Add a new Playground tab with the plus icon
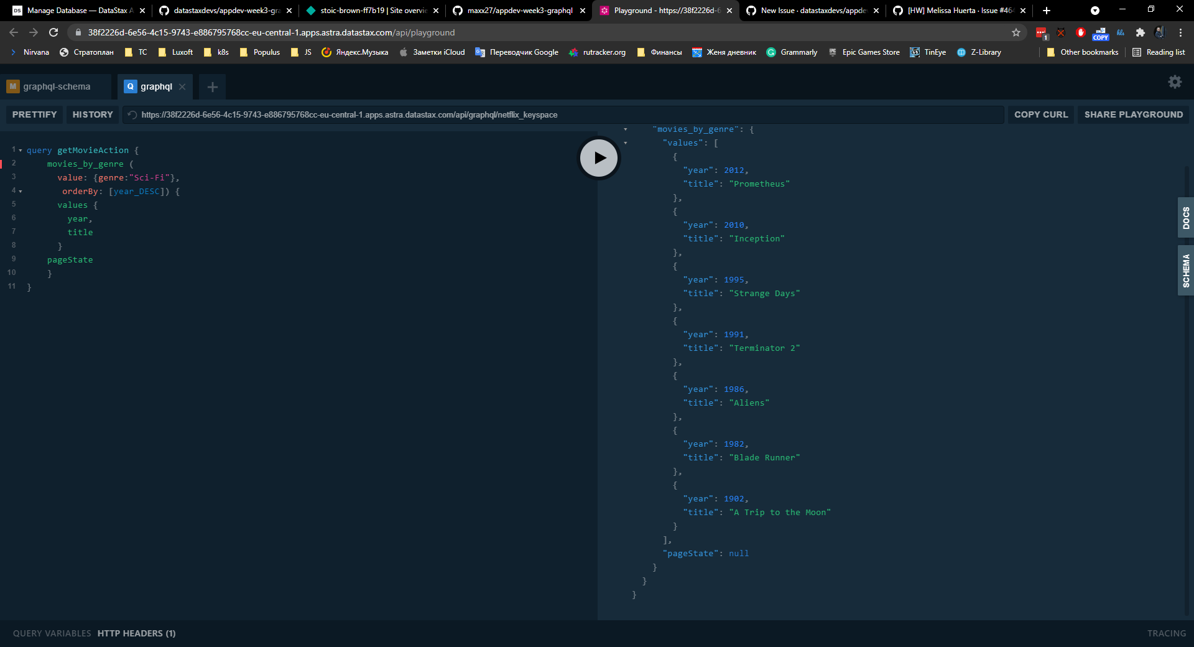Screen dimensions: 1194x647 point(212,87)
